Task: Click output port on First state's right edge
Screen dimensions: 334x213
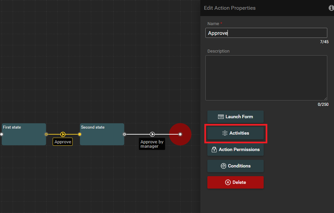Action: 46,134
